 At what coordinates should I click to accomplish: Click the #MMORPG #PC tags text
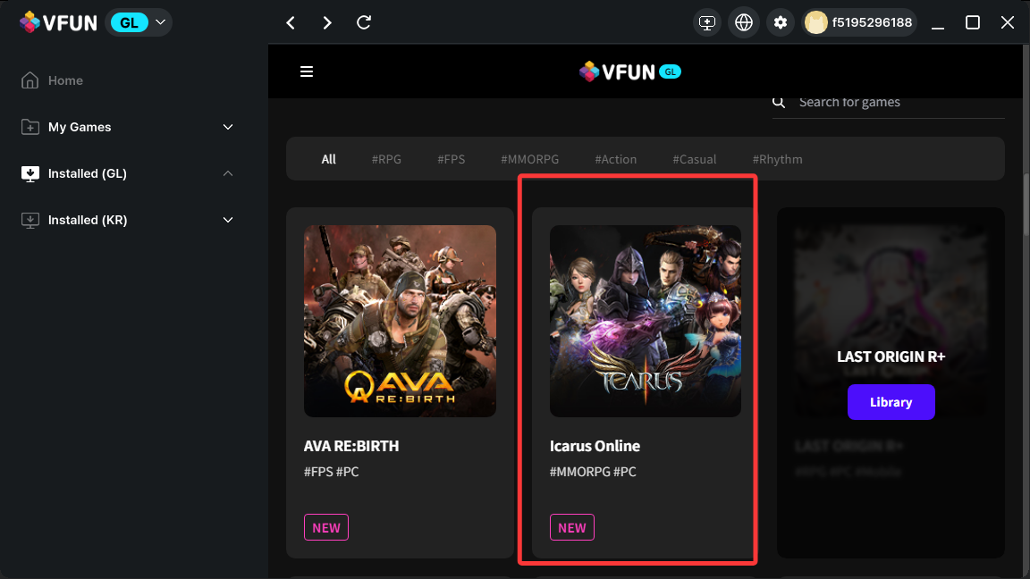[x=593, y=472]
